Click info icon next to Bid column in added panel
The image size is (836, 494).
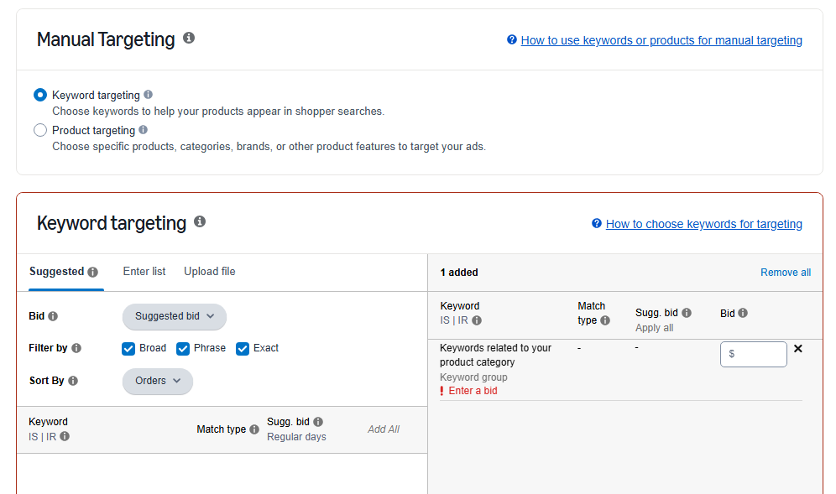pos(743,313)
